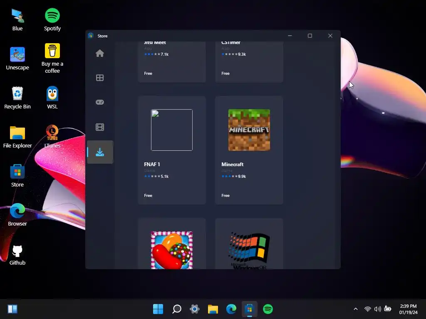Screen dimensions: 426x319
Task: Open the Store desktop shortcut
Action: (17, 176)
